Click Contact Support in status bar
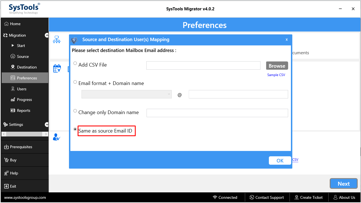This screenshot has height=203, width=361. 267,197
